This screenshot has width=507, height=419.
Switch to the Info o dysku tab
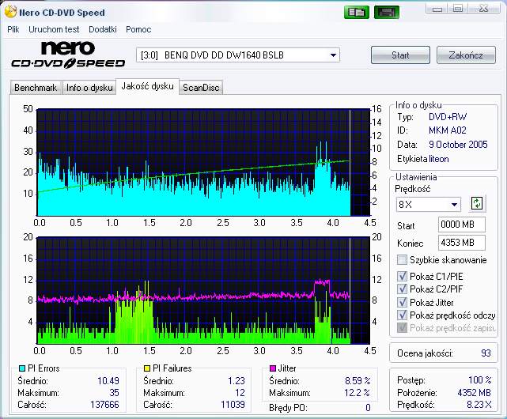point(89,88)
